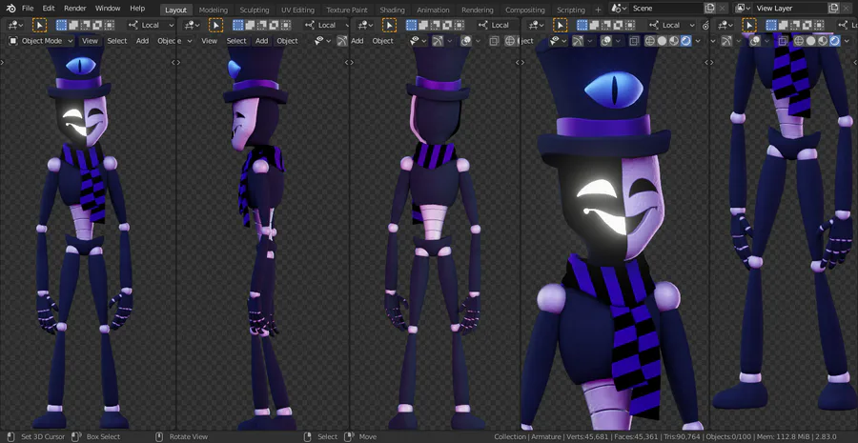Screen dimensions: 858x443
Task: Open Object Mode dropdown in leftmost viewport
Action: coord(42,40)
